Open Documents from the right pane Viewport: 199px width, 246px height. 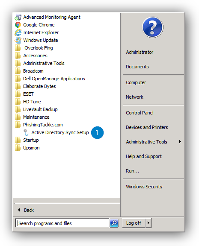coord(137,67)
